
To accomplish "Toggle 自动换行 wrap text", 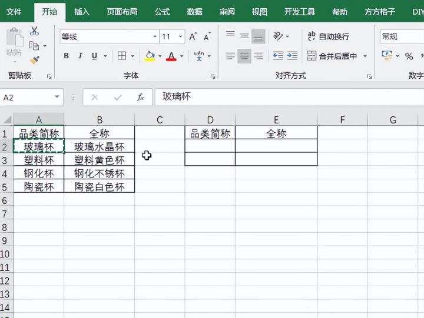I will point(328,36).
